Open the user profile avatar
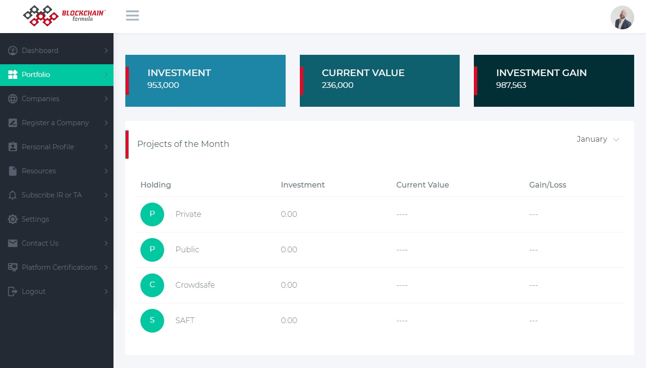 [622, 17]
